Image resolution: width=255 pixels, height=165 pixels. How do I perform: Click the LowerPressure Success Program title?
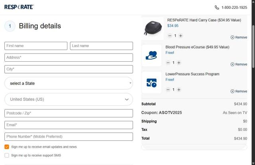click(x=192, y=74)
